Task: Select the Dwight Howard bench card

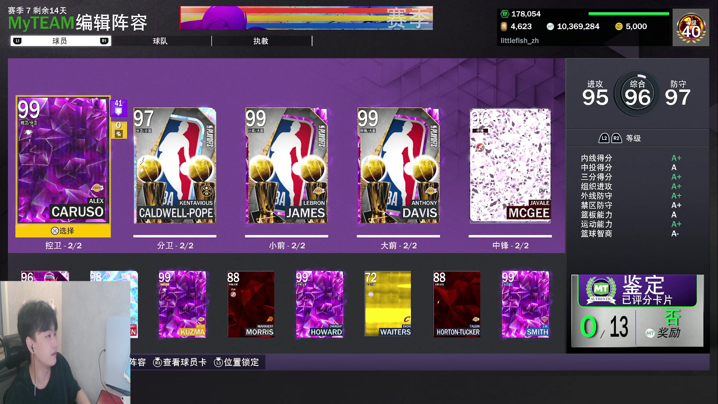Action: tap(319, 304)
